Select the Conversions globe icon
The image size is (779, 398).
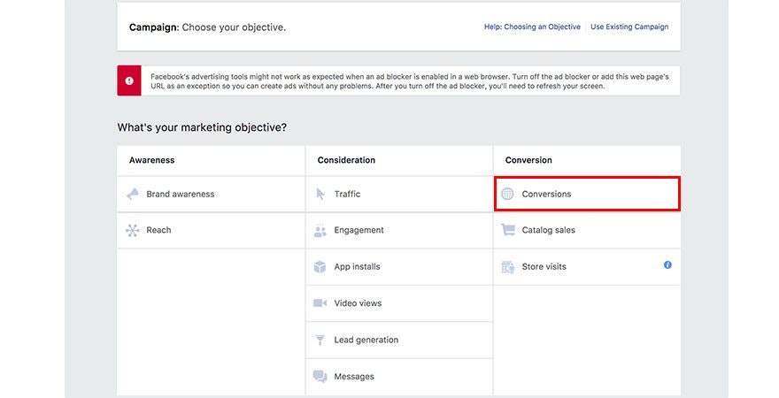pyautogui.click(x=508, y=194)
